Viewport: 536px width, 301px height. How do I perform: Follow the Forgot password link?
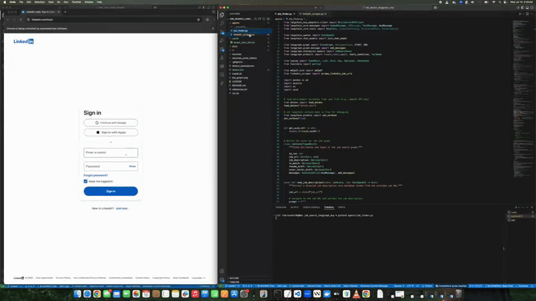(96, 175)
